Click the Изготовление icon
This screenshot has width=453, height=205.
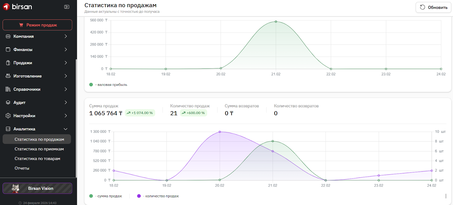8,76
